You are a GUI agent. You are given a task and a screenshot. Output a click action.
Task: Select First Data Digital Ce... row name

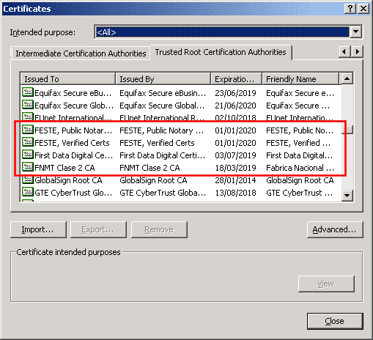[74, 155]
